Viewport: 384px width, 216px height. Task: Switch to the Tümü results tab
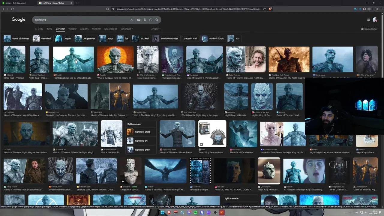click(49, 29)
